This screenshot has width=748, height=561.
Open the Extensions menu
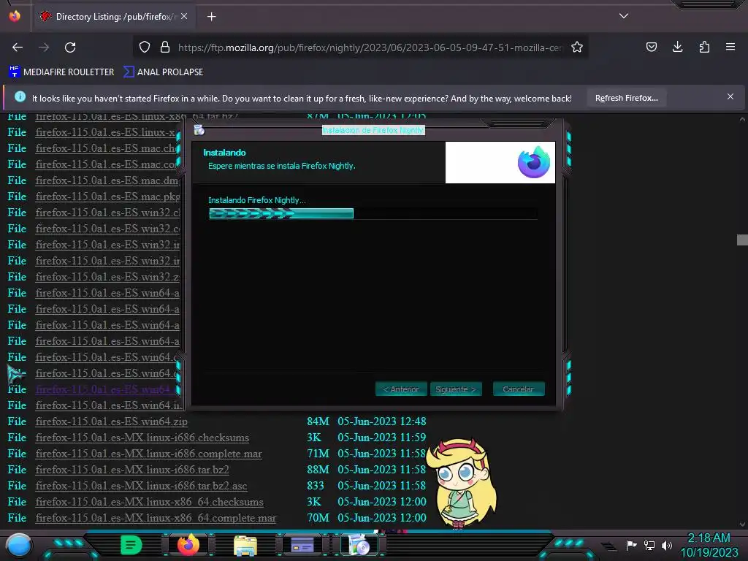pyautogui.click(x=704, y=47)
